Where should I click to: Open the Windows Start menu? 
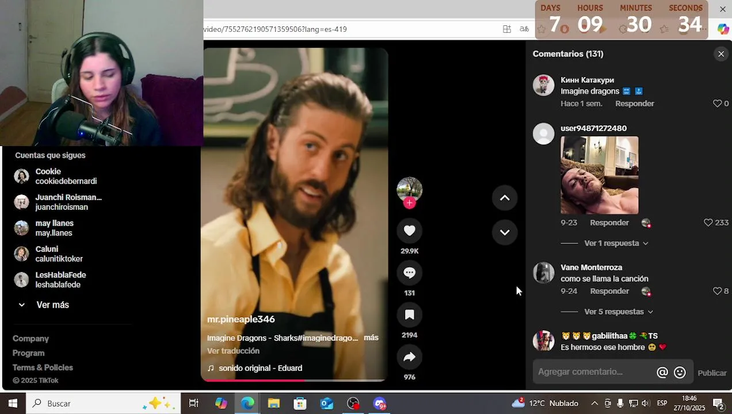tap(13, 404)
